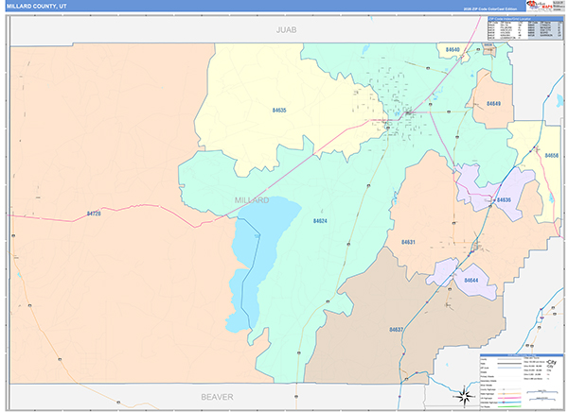Screen dimensions: 568x412
Task: Click the 2026 ZIP Code ColorCast Edition text
Action: [x=489, y=9]
